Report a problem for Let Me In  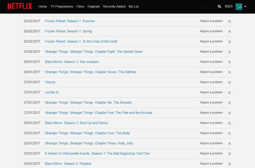(x=211, y=92)
